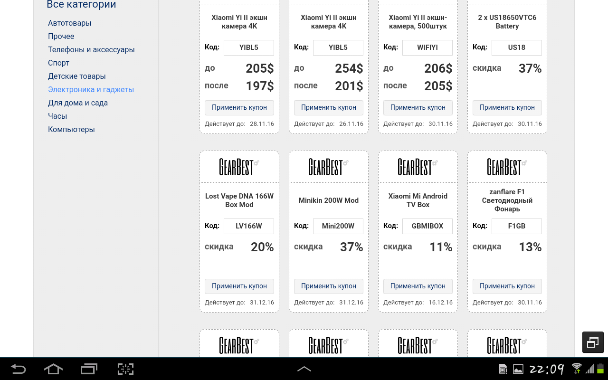The height and width of the screenshot is (380, 608).
Task: Open the recent apps icon
Action: (x=89, y=369)
